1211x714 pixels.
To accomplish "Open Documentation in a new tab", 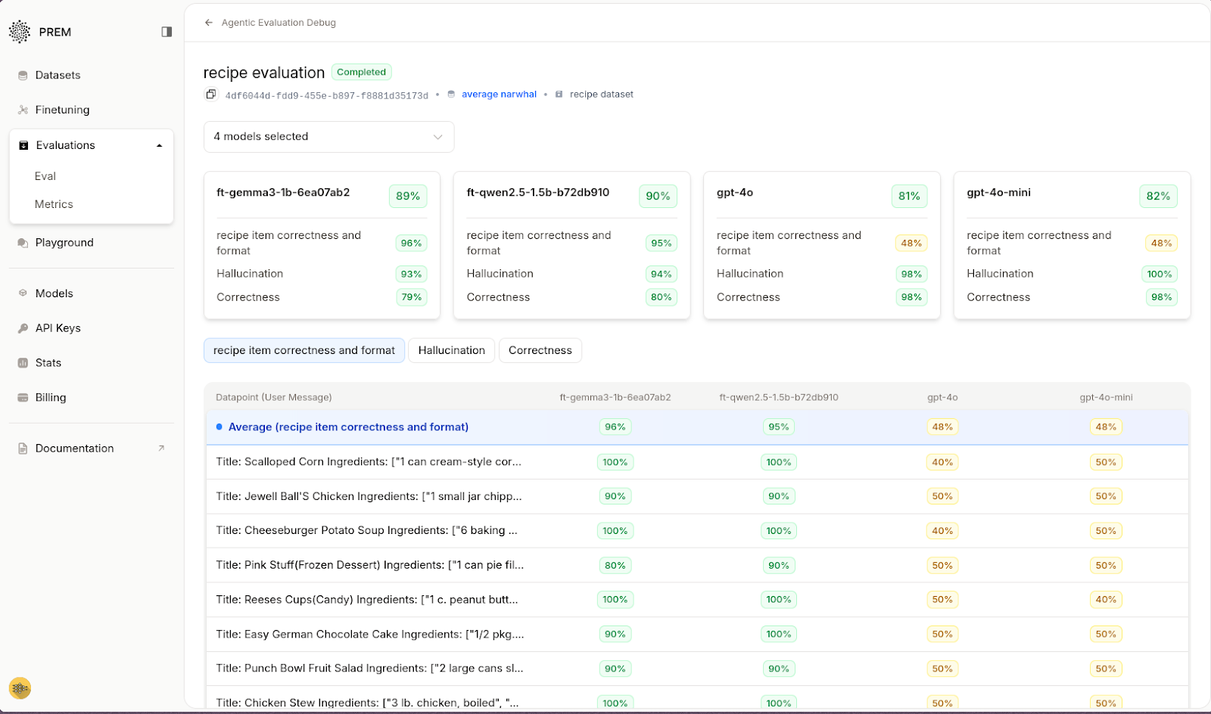I will pos(74,448).
